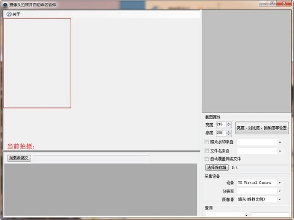This screenshot has width=294, height=220.
Task: Expand the photo watermark source dropdown
Action: pyautogui.click(x=280, y=142)
